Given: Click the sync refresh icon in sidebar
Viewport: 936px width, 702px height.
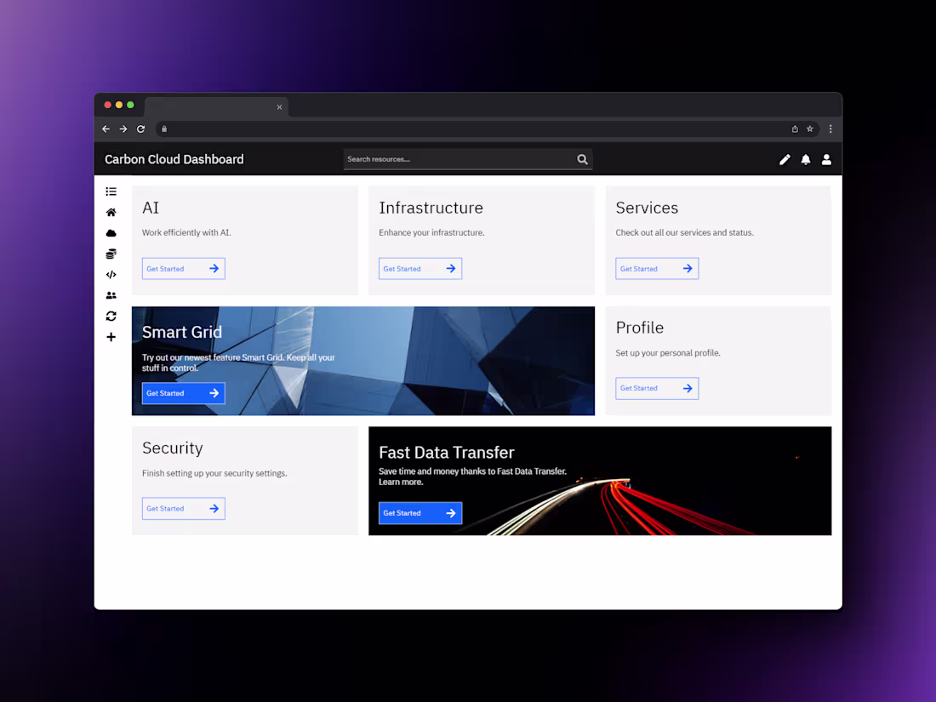Looking at the screenshot, I should coord(111,316).
